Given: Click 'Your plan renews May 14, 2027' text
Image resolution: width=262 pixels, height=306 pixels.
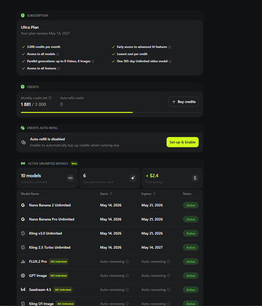Looking at the screenshot, I should 45,33.
